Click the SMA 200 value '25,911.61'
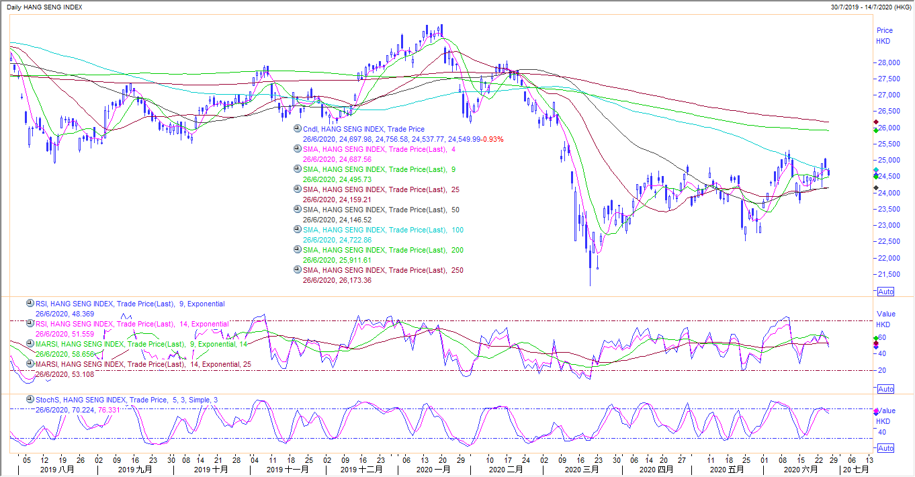 (356, 260)
